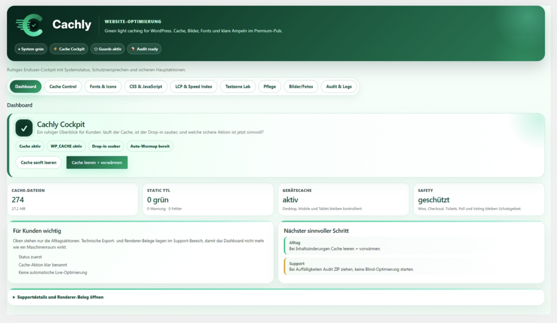Click the WP_CACHE aktiv status chip
Viewport: 557px width, 323px height.
pyautogui.click(x=66, y=146)
